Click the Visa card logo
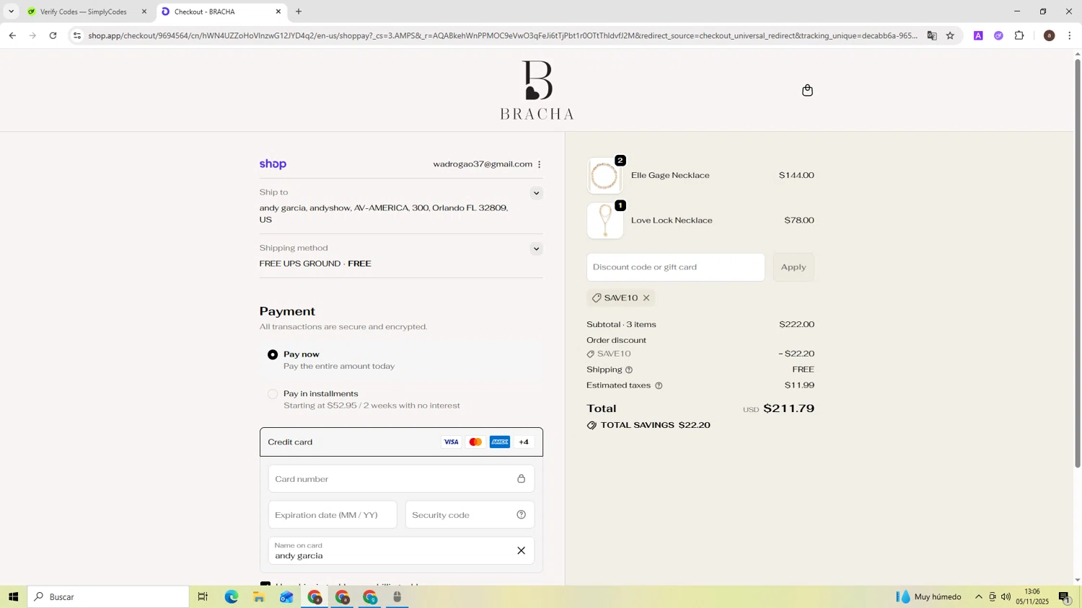The width and height of the screenshot is (1082, 608). [451, 442]
